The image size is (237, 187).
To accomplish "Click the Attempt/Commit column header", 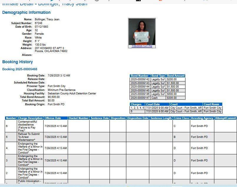I will point(225,118).
